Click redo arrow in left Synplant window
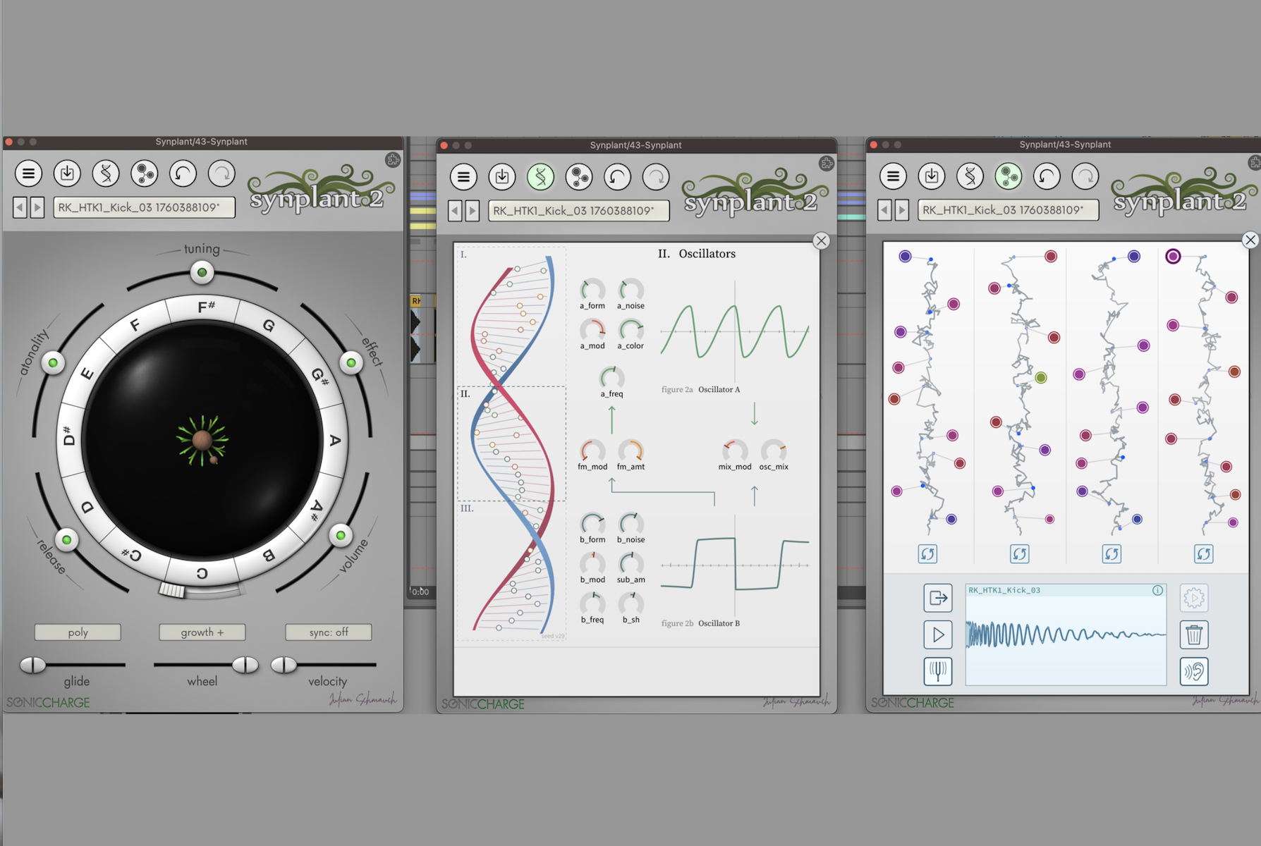 tap(221, 173)
